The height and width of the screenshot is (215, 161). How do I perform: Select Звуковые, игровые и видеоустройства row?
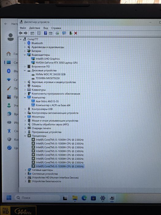[54, 82]
